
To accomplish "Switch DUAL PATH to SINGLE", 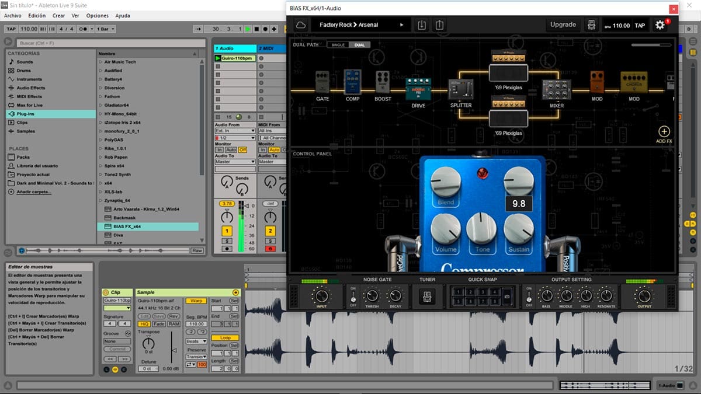I will tap(339, 45).
